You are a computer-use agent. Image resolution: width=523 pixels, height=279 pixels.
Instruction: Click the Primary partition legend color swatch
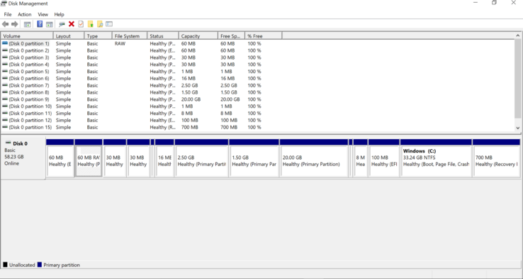click(x=40, y=265)
